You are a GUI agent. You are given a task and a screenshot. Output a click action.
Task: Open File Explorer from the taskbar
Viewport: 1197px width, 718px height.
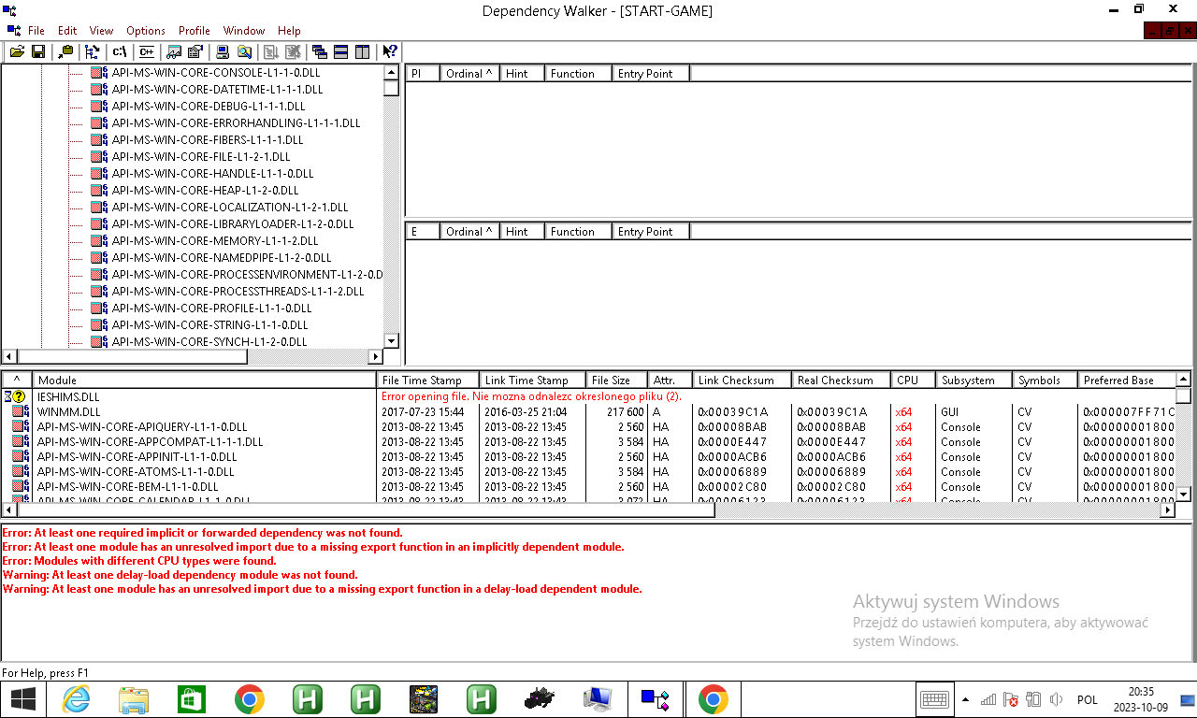(x=134, y=698)
